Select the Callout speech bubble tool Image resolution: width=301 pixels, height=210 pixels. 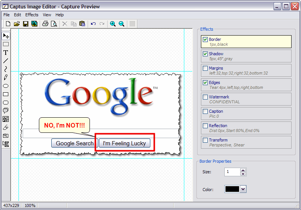(x=6, y=110)
